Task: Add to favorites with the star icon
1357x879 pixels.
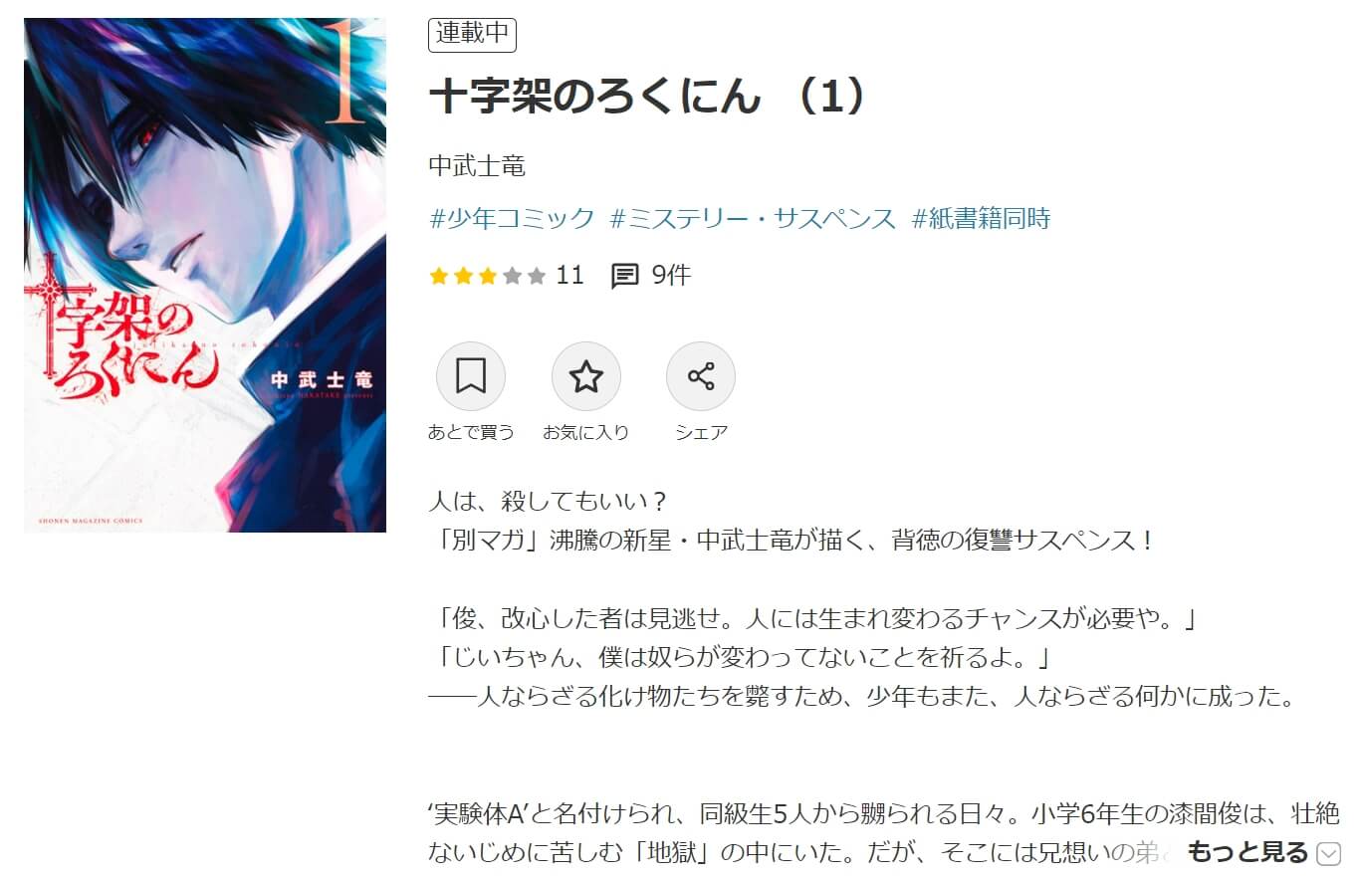Action: point(586,377)
